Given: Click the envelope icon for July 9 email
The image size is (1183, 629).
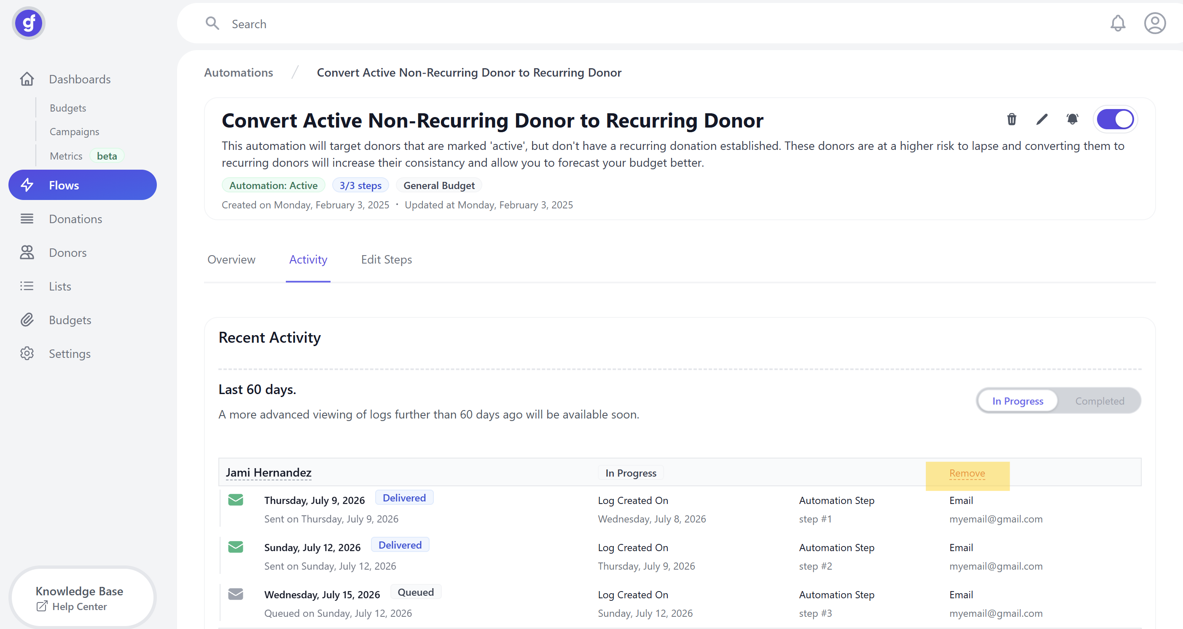Looking at the screenshot, I should [x=236, y=500].
